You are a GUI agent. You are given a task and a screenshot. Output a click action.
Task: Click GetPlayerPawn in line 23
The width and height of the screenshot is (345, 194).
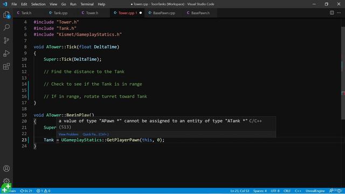123,140
